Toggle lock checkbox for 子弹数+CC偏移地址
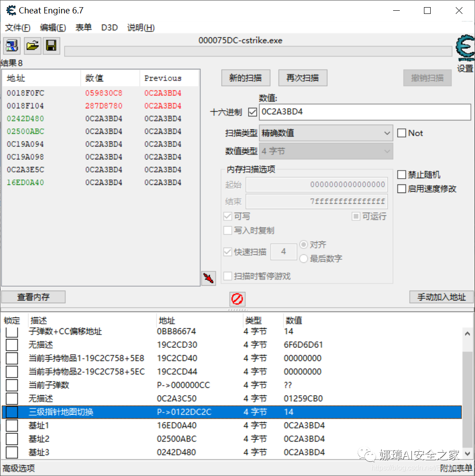Viewport: 475px width, 476px height. coord(12,331)
